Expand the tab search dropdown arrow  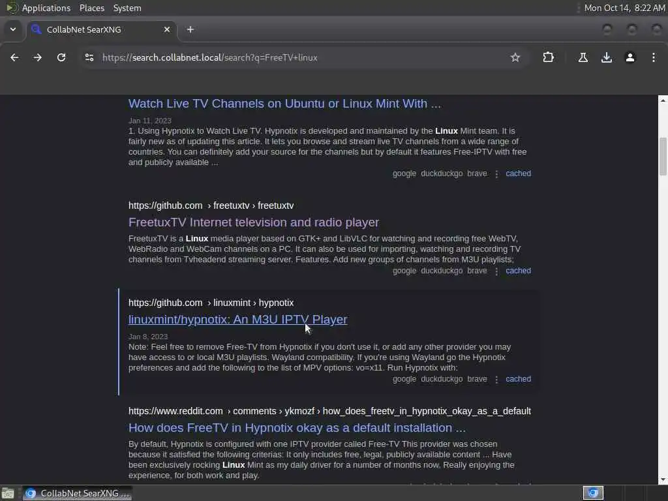click(x=13, y=29)
